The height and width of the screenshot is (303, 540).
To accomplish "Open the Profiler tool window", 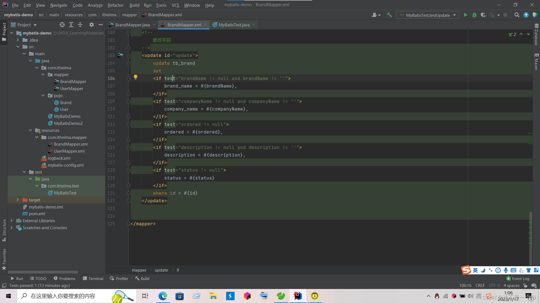I will (x=119, y=279).
